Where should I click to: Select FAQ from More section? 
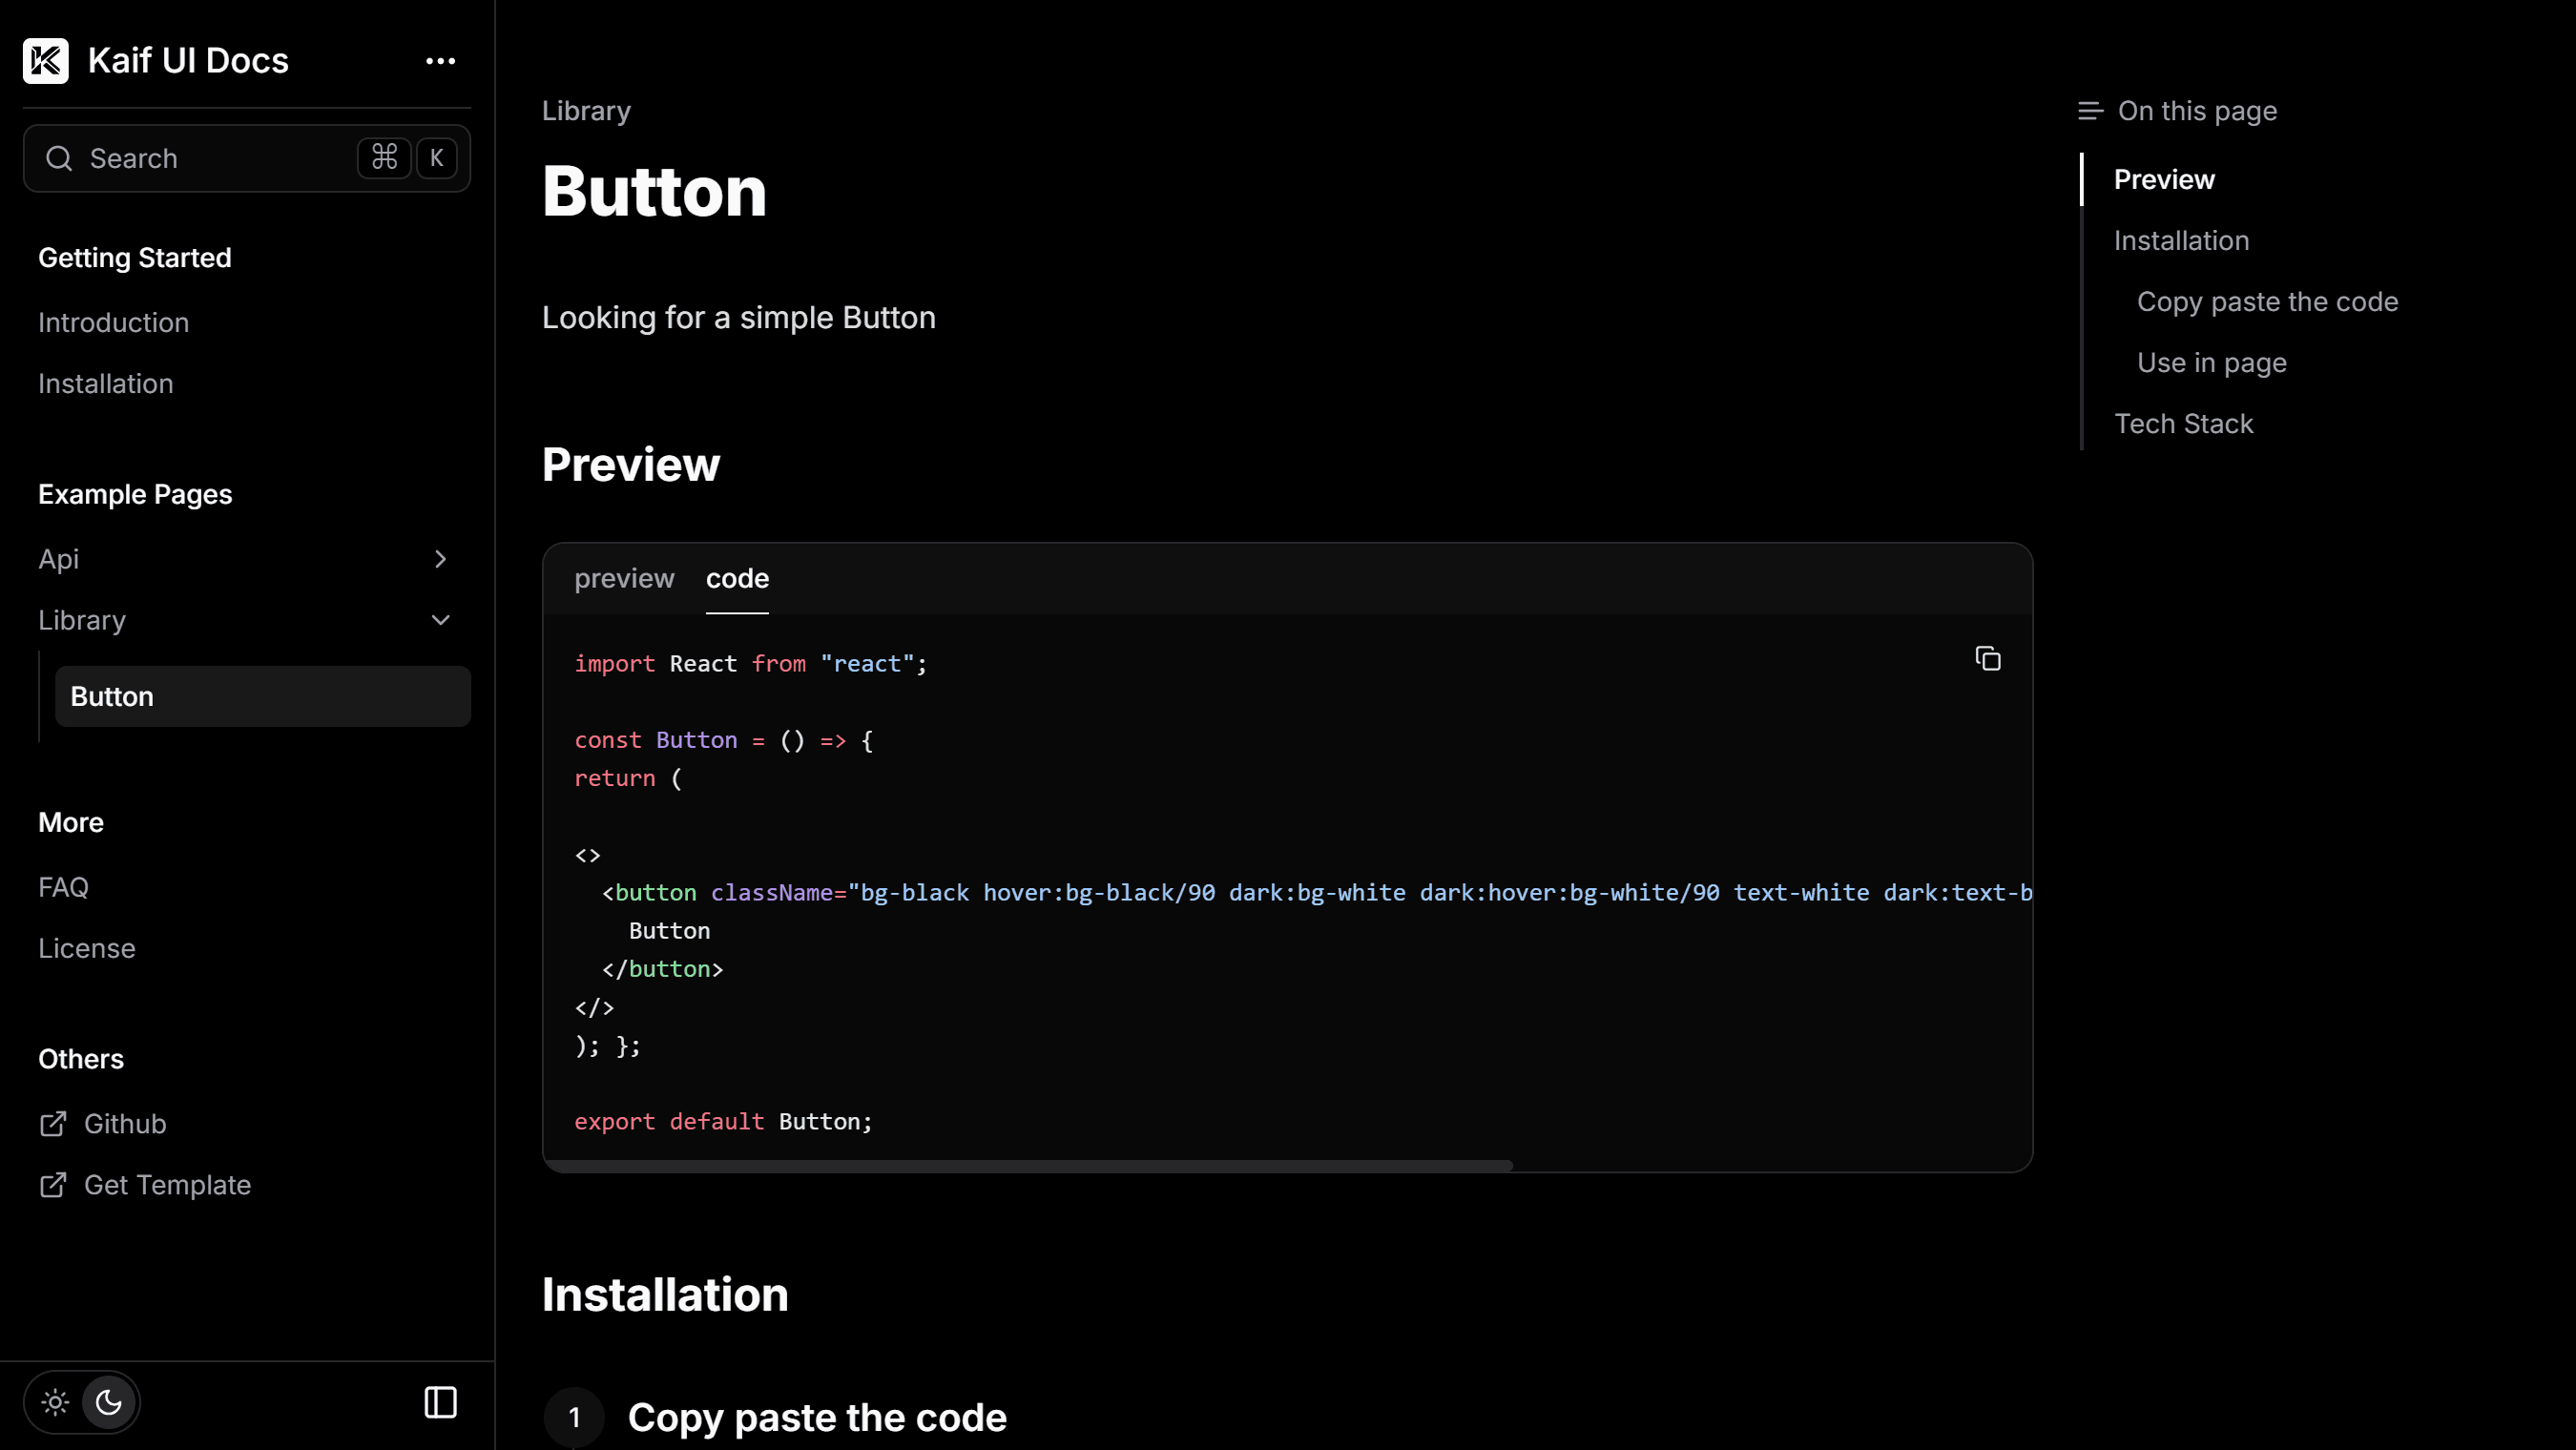62,888
